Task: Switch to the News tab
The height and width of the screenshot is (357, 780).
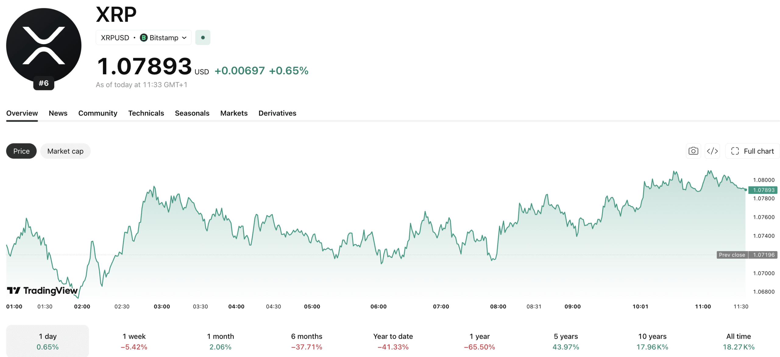Action: pyautogui.click(x=58, y=113)
